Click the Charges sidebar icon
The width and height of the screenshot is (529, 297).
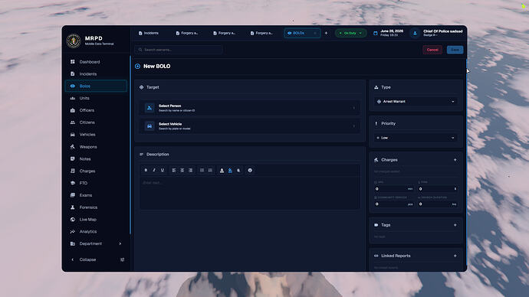tap(73, 171)
